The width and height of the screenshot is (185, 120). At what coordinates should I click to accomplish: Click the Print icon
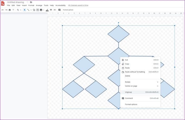[x=10, y=10]
